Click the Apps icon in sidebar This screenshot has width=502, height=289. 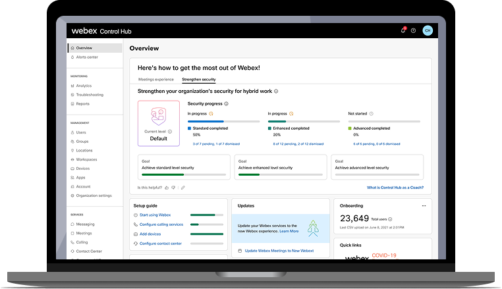pyautogui.click(x=72, y=177)
